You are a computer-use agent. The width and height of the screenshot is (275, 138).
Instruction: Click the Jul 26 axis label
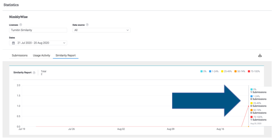(x=71, y=129)
